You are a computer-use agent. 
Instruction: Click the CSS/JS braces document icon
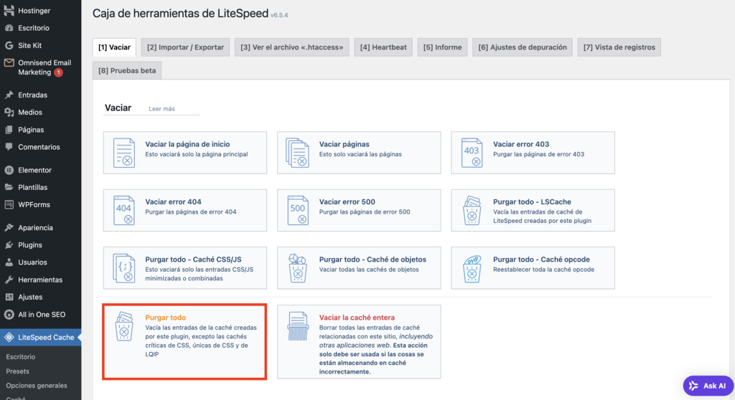123,268
